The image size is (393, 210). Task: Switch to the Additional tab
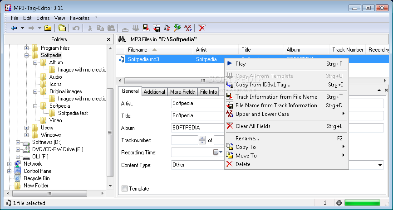(x=154, y=92)
